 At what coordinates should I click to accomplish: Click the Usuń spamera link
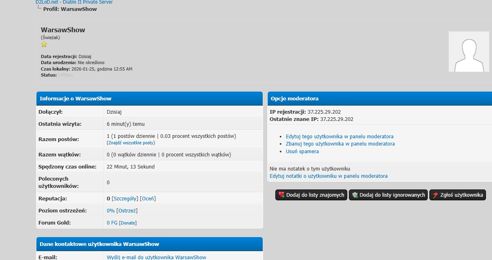302,152
